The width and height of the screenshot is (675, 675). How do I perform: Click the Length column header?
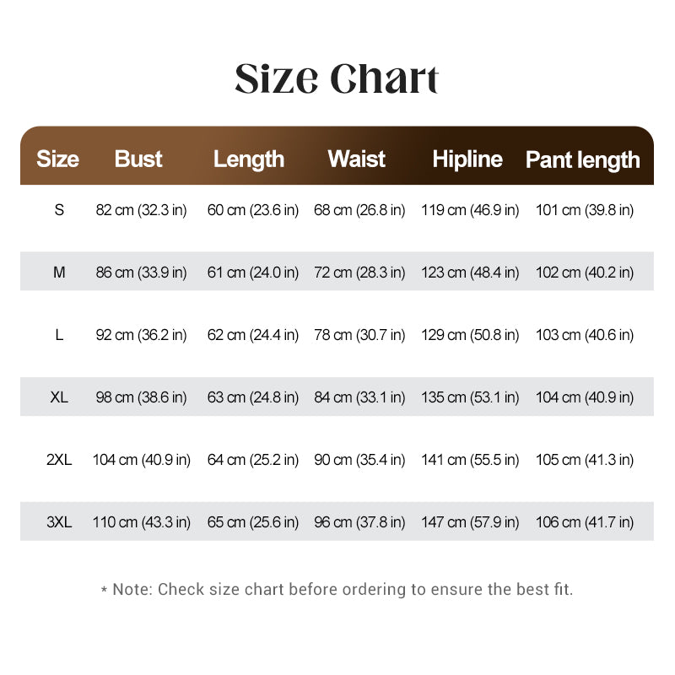point(249,159)
